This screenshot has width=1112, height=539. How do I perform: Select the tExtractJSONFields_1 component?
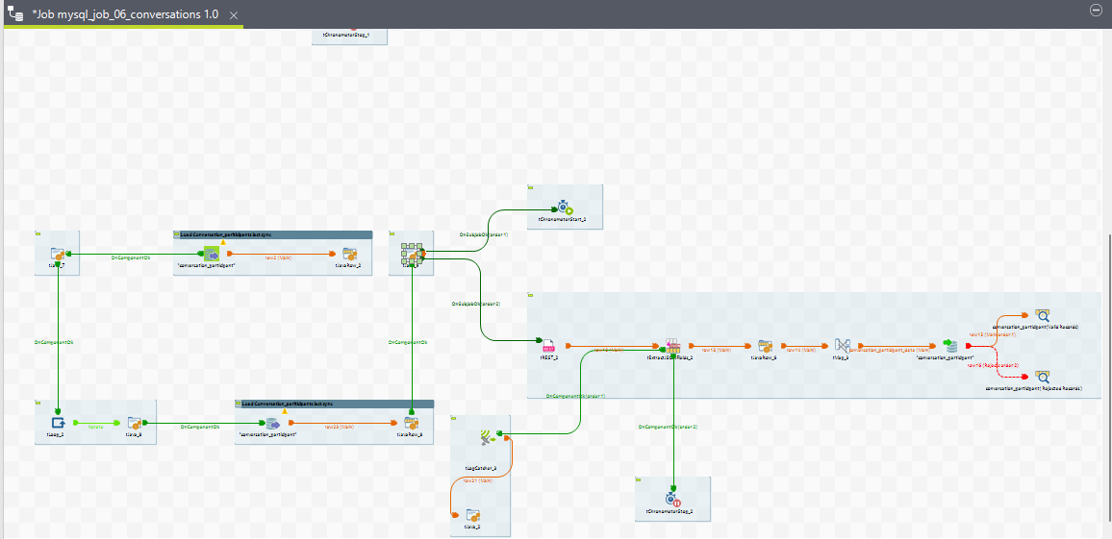click(672, 346)
